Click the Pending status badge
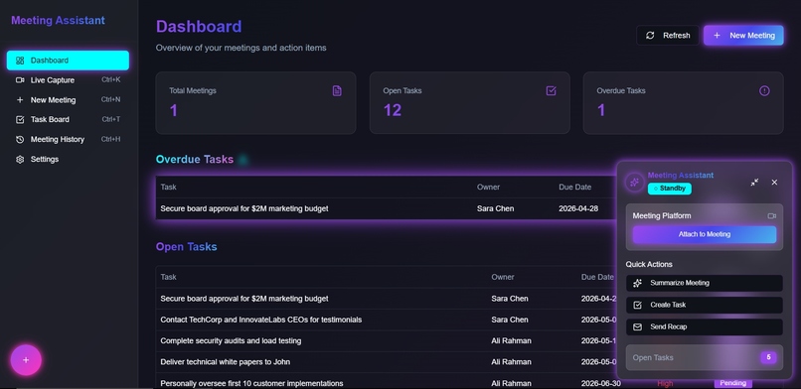 click(x=733, y=383)
